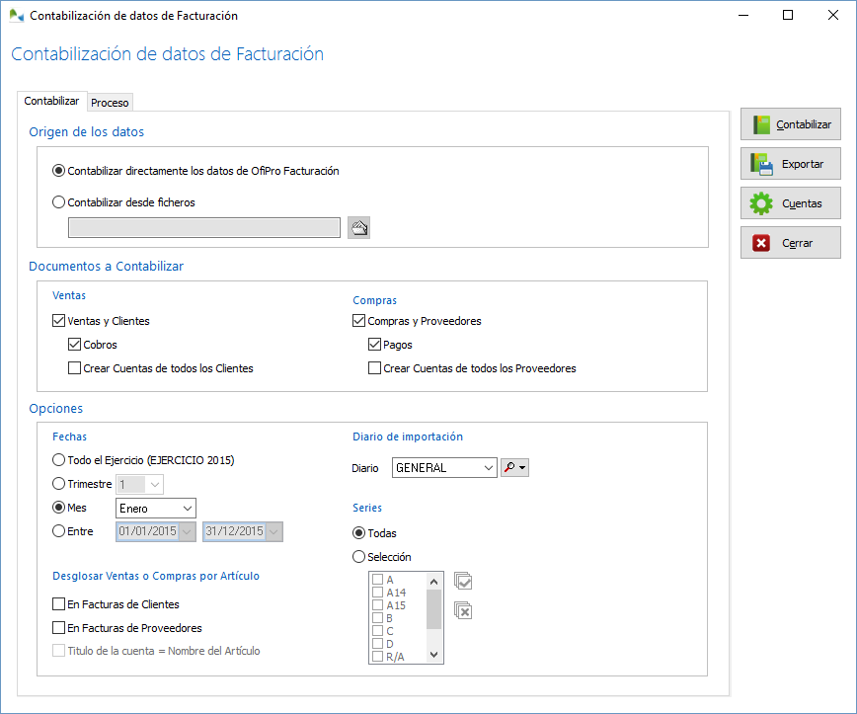The height and width of the screenshot is (714, 857).
Task: Switch to the Proceso tab
Action: coord(110,102)
